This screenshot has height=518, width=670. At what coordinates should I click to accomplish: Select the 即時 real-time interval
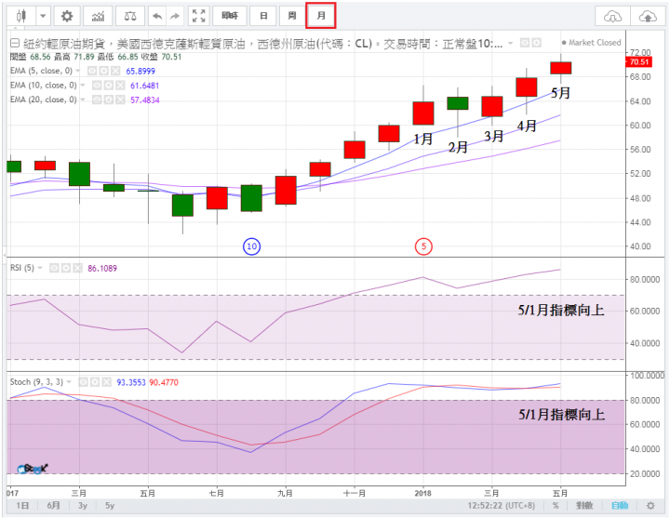click(x=230, y=16)
